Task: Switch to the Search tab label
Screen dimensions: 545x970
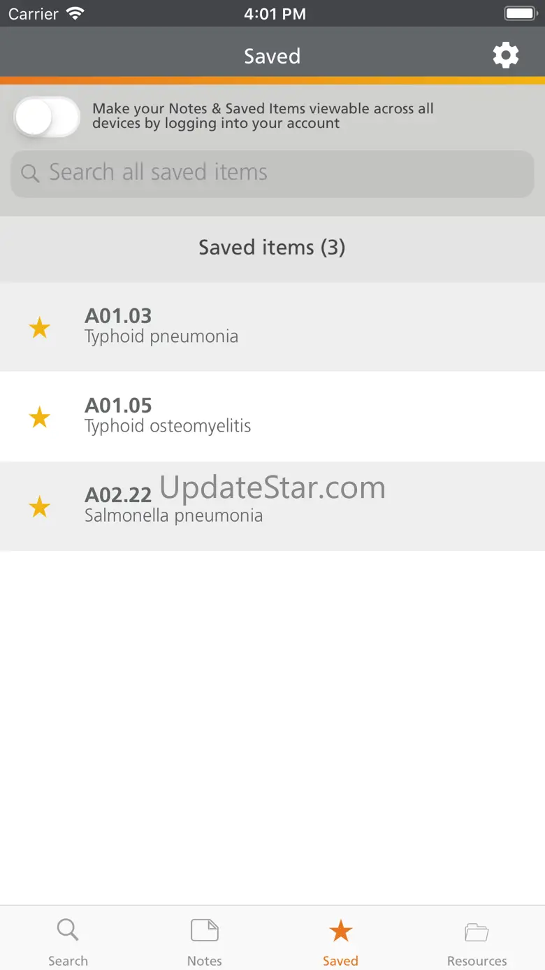Action: [68, 961]
